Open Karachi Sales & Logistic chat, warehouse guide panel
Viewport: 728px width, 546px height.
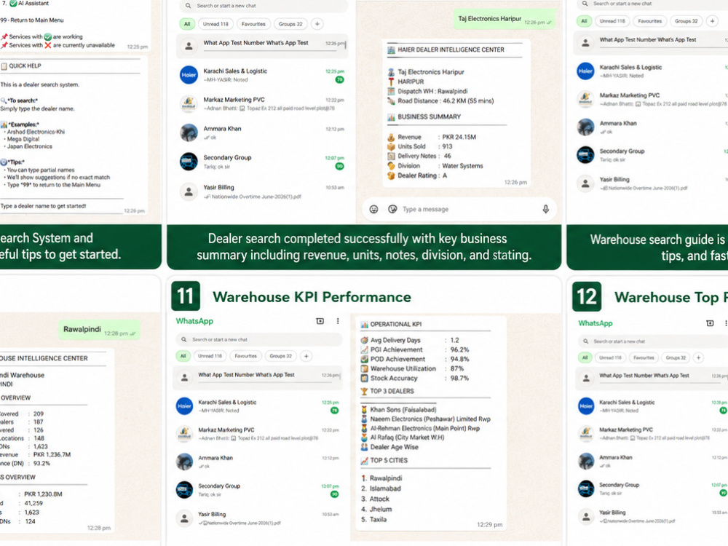650,71
